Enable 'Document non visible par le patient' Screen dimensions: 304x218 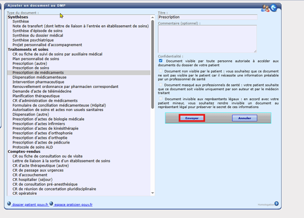pos(161,71)
